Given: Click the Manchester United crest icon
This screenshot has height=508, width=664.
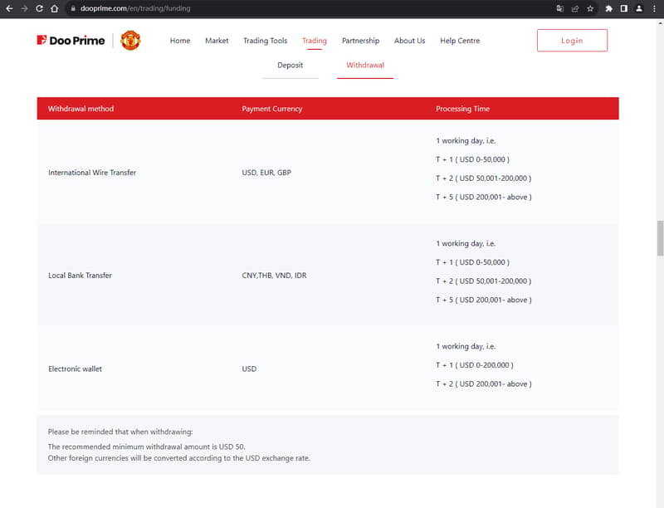Looking at the screenshot, I should point(130,40).
